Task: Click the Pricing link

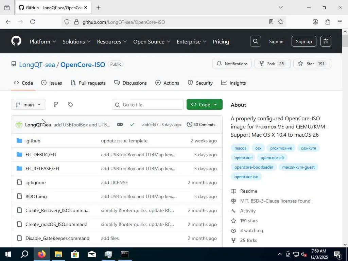Action: [221, 41]
